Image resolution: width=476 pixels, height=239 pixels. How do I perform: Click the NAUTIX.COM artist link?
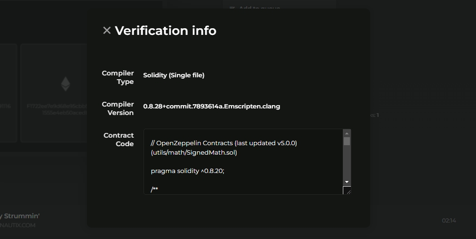18,225
